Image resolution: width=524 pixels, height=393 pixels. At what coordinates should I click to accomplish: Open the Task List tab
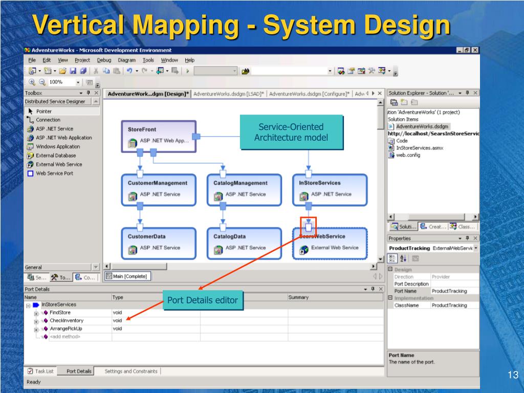tap(41, 372)
